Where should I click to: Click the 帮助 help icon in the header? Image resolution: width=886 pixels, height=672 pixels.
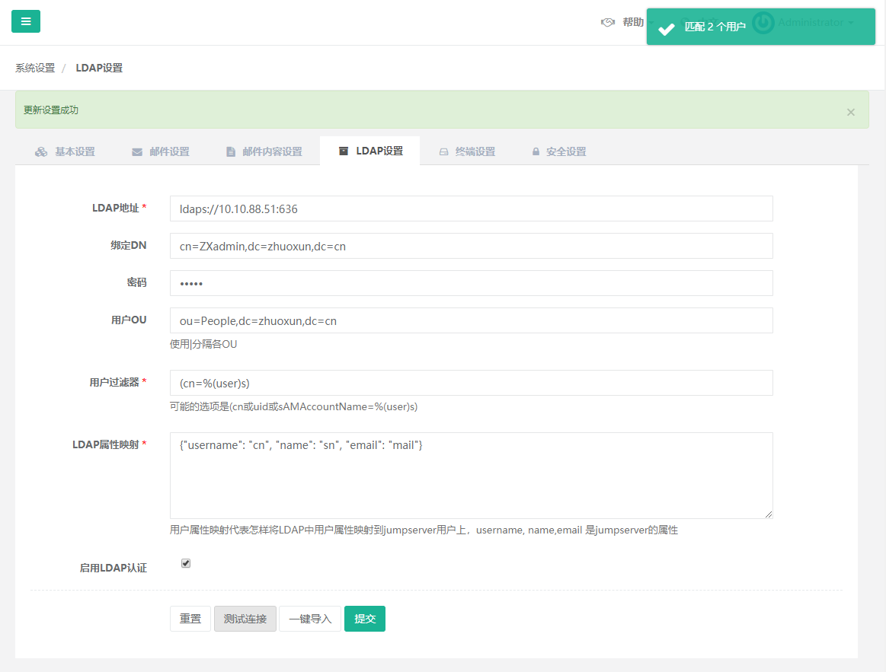606,22
